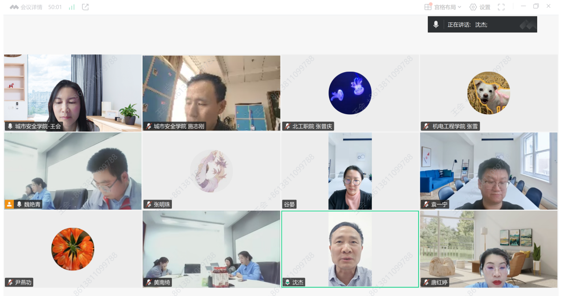Expand the 宫格布局 layout dropdown

pos(443,7)
